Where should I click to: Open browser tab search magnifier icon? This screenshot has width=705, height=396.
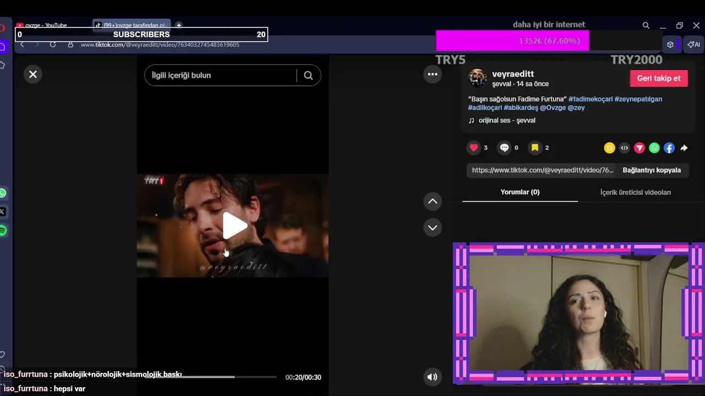(x=646, y=25)
